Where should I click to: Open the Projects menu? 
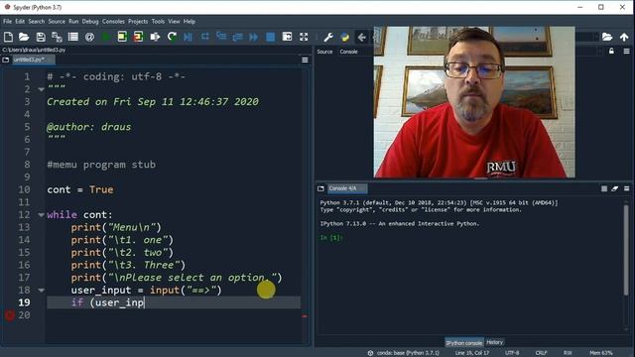[138, 22]
